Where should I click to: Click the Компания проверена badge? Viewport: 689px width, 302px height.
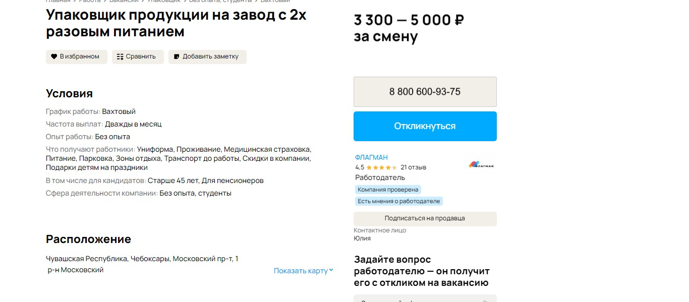388,190
